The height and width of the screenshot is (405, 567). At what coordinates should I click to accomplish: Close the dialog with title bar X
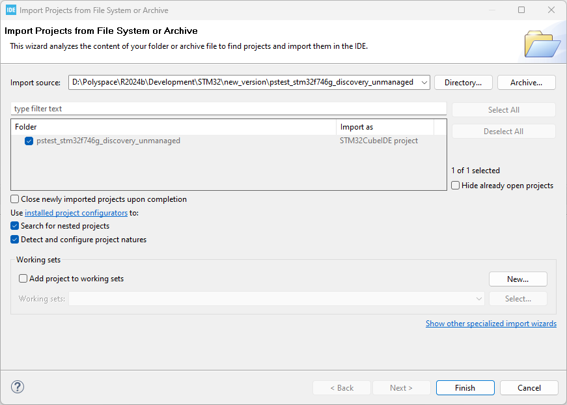pos(551,10)
